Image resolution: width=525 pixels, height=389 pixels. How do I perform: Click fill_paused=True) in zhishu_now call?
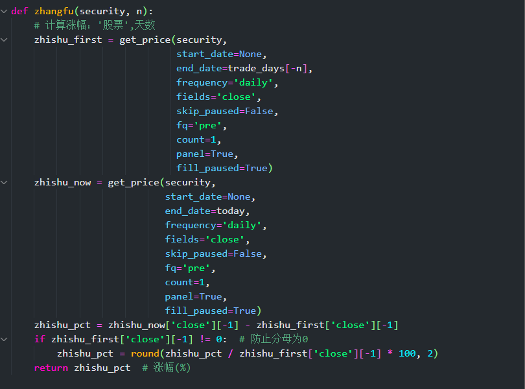coord(213,311)
